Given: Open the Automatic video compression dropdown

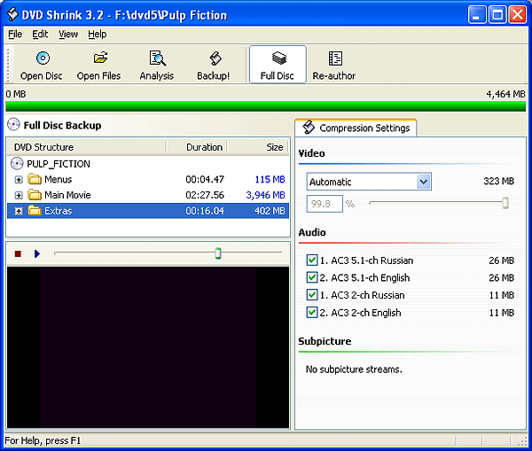Looking at the screenshot, I should [424, 182].
